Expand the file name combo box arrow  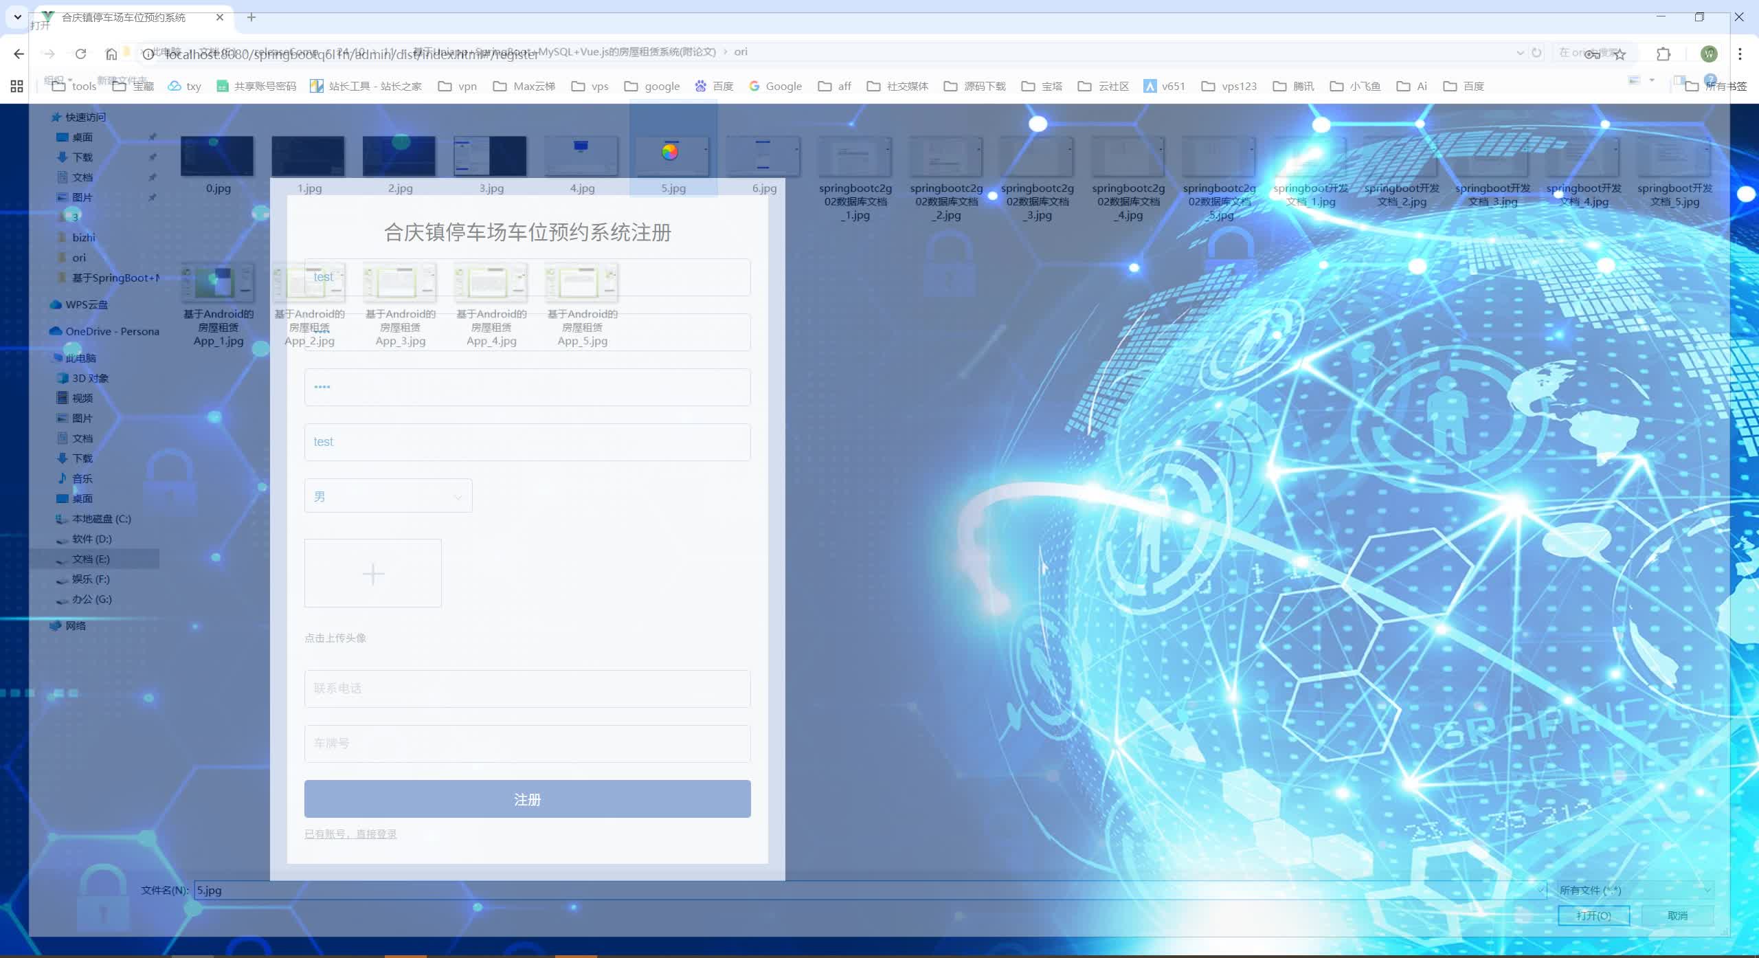[1540, 890]
